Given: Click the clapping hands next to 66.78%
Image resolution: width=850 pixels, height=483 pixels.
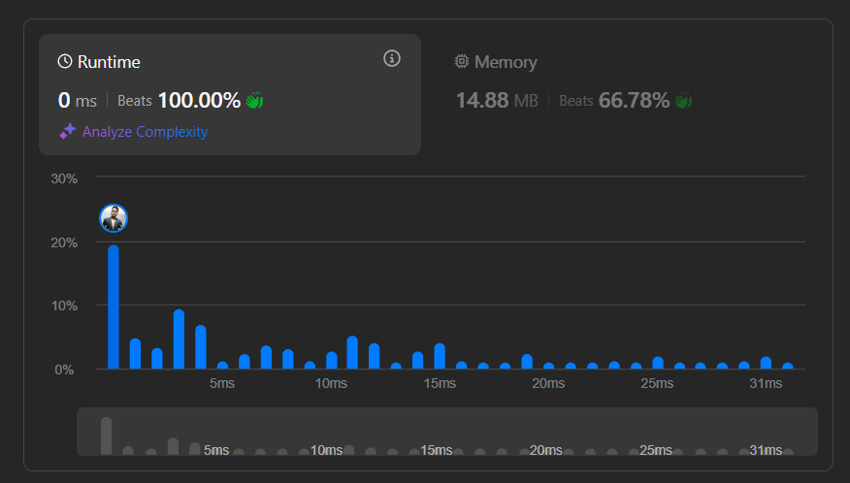Looking at the screenshot, I should pyautogui.click(x=683, y=100).
